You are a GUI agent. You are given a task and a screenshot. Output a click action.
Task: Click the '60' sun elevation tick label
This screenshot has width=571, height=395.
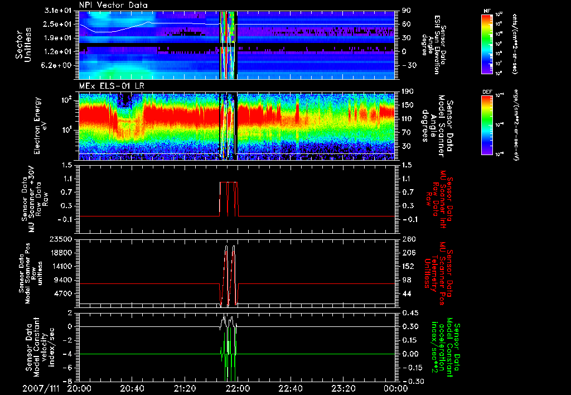click(x=406, y=24)
